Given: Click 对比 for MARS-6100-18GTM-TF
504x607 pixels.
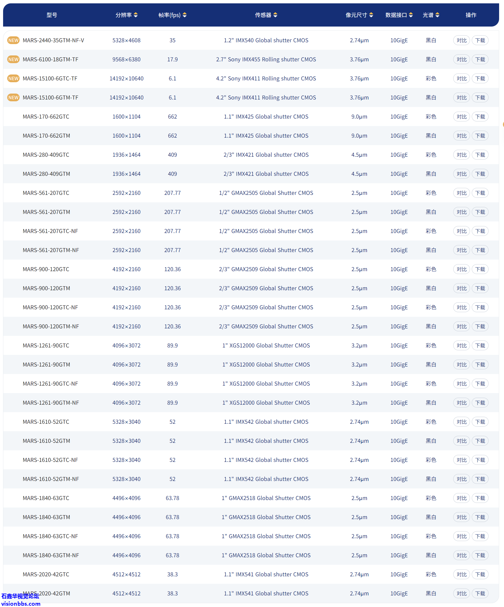Looking at the screenshot, I should coord(461,59).
